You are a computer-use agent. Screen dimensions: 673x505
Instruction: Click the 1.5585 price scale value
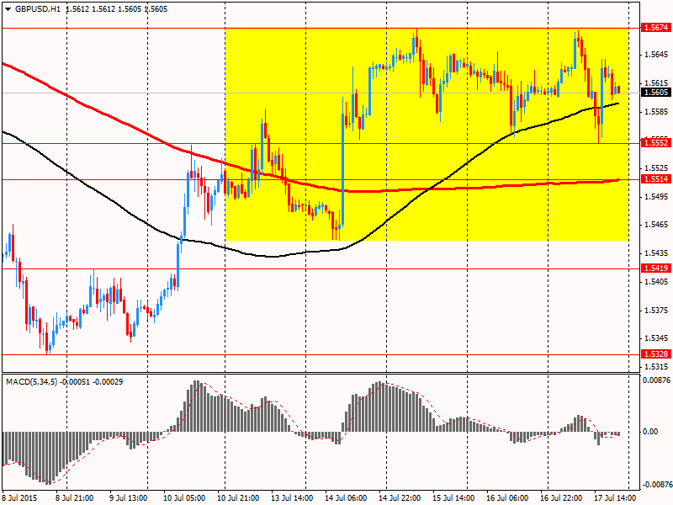(656, 112)
